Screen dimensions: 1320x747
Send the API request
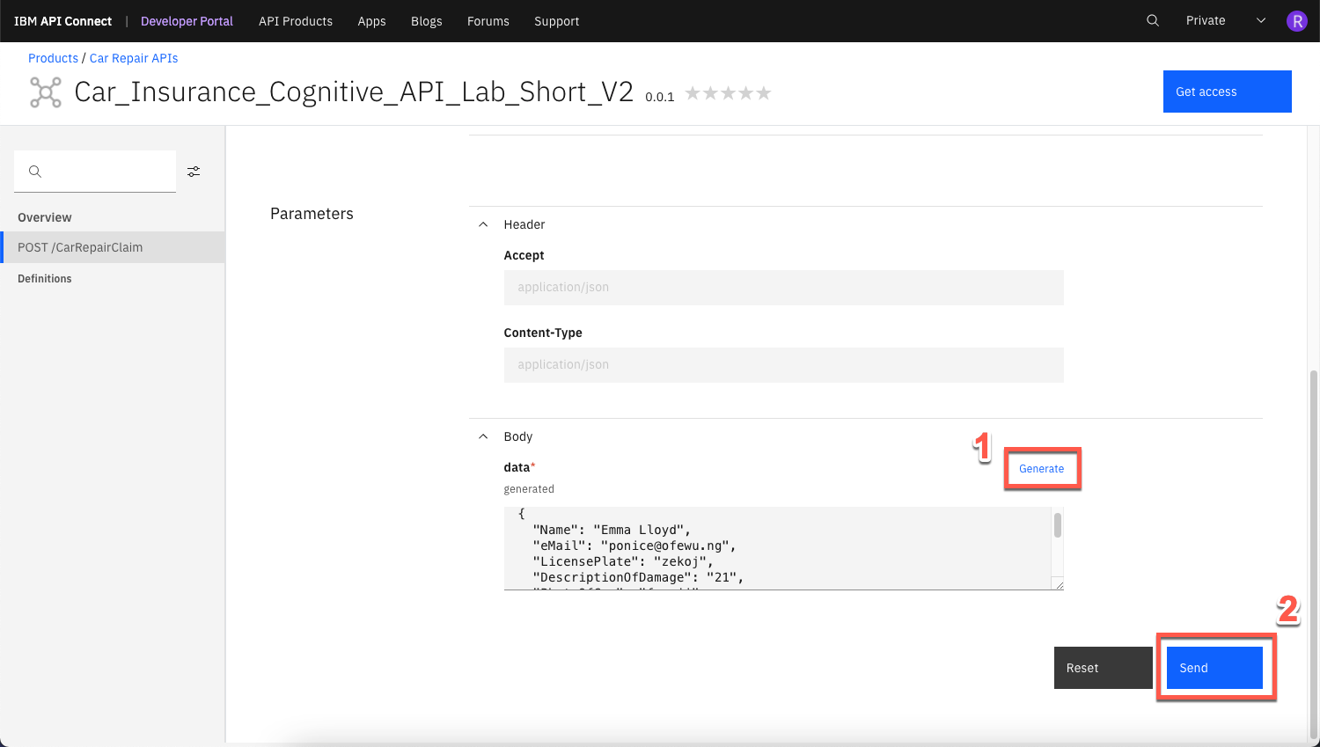[1214, 668]
